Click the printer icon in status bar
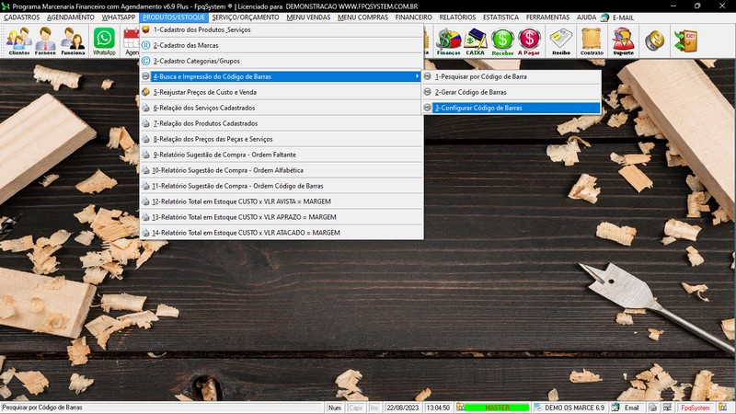The image size is (736, 414). pyautogui.click(x=653, y=408)
